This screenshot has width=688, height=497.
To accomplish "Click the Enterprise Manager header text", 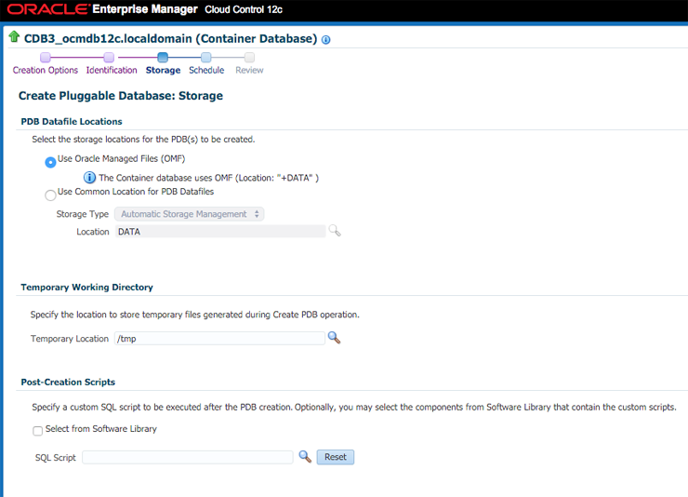I will tap(145, 9).
